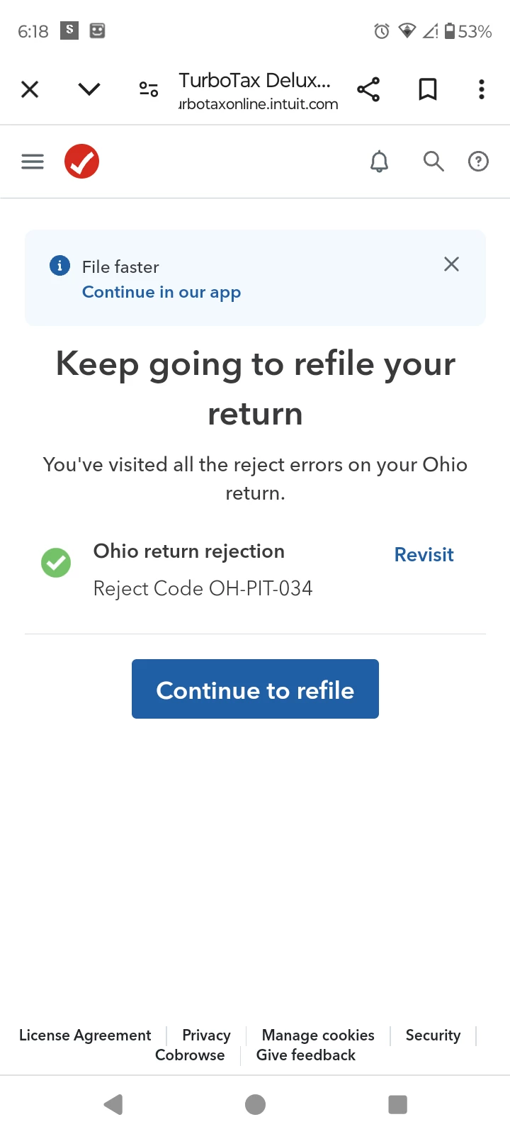
Task: Dismiss the File faster banner
Action: pos(451,264)
